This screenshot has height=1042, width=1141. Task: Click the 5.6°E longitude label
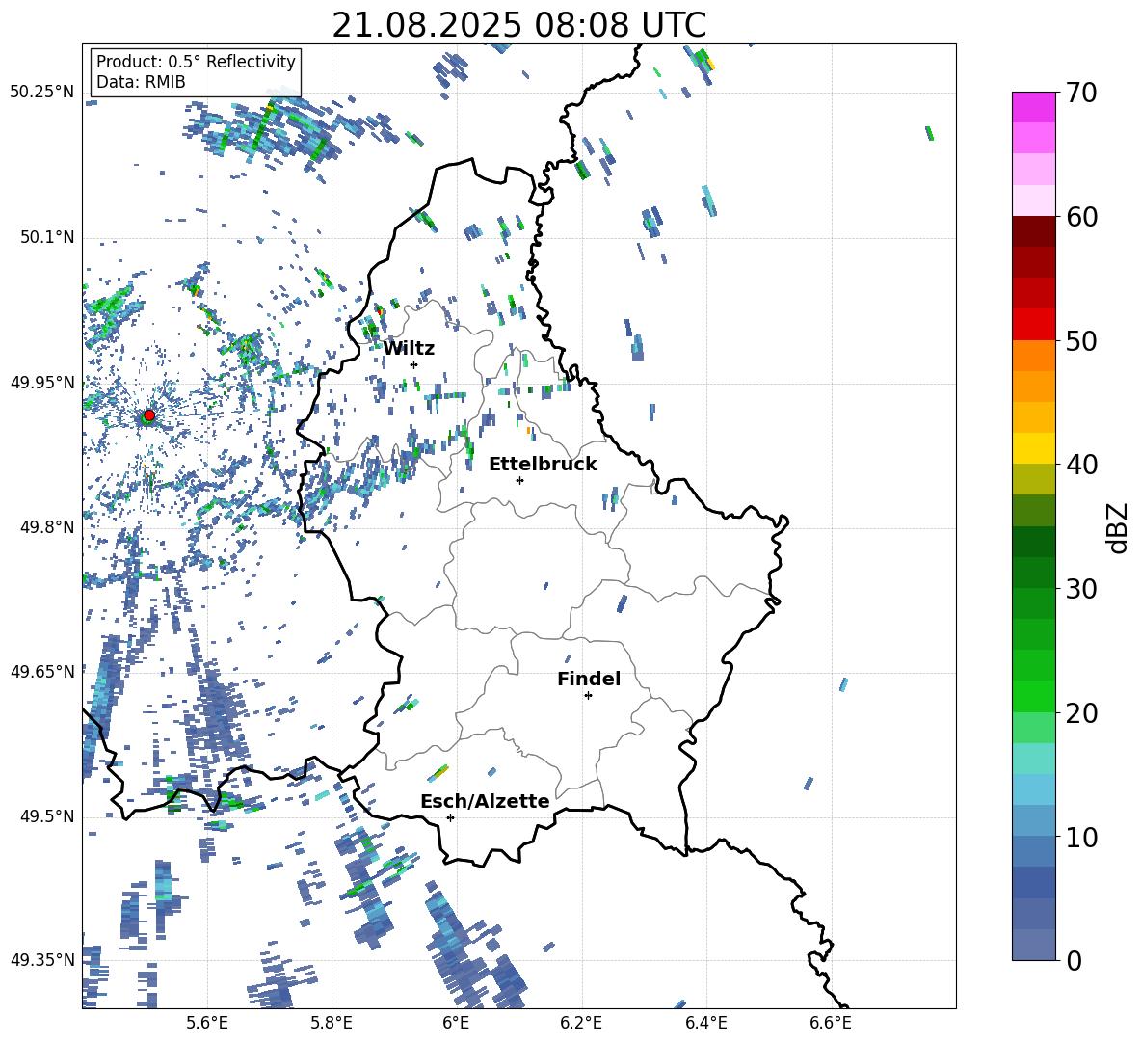tap(207, 1024)
